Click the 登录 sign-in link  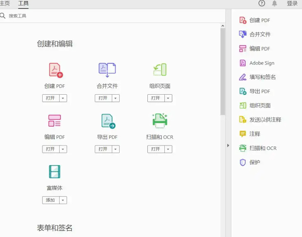pyautogui.click(x=292, y=3)
